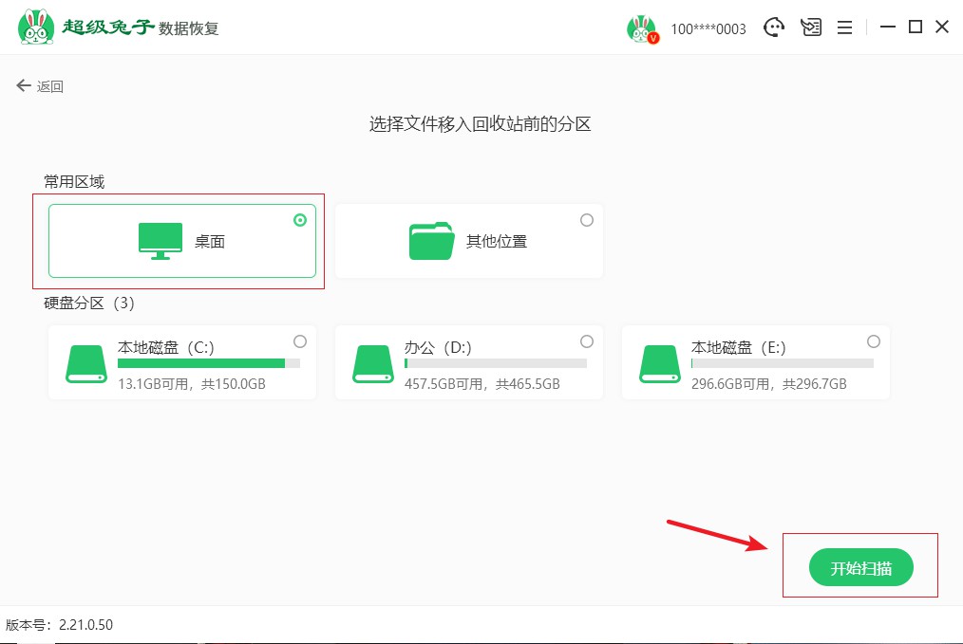
Task: Click the customer service headset icon
Action: [775, 28]
